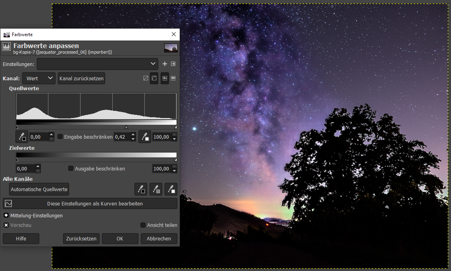Viewport: 451px width, 271px height.
Task: Open Hilfe for the levels dialog
Action: pos(21,238)
